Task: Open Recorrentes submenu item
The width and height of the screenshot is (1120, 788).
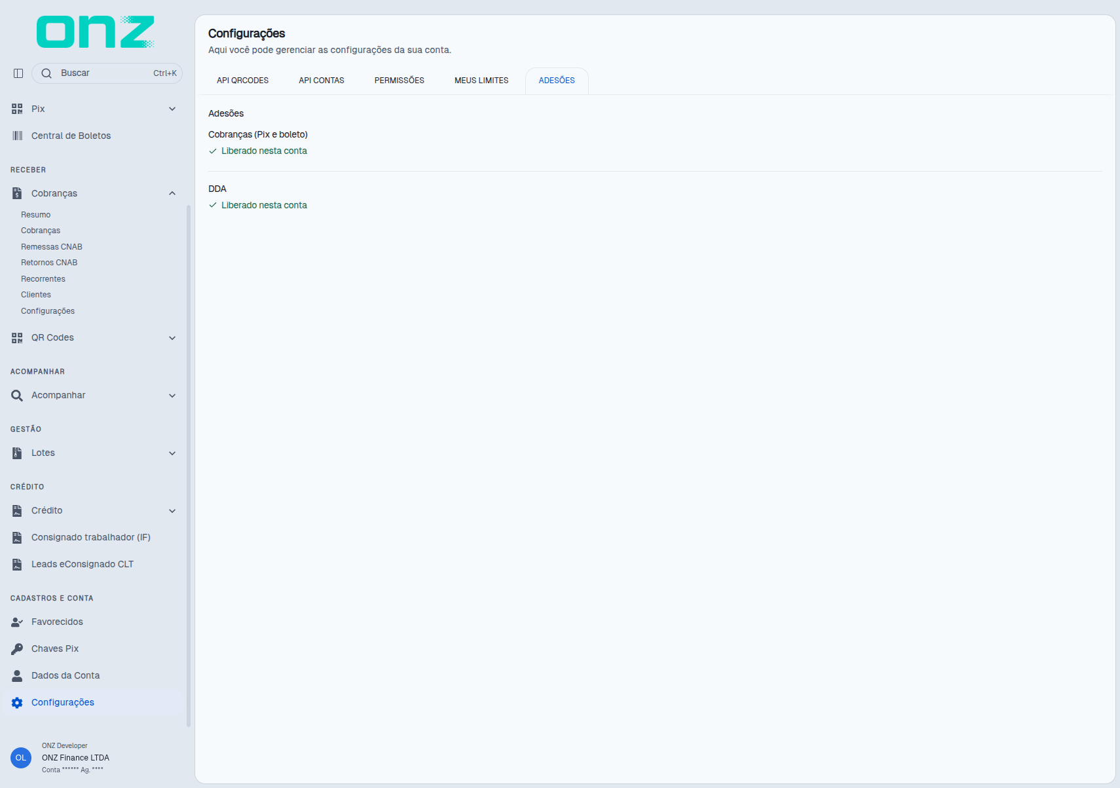Action: [x=43, y=279]
